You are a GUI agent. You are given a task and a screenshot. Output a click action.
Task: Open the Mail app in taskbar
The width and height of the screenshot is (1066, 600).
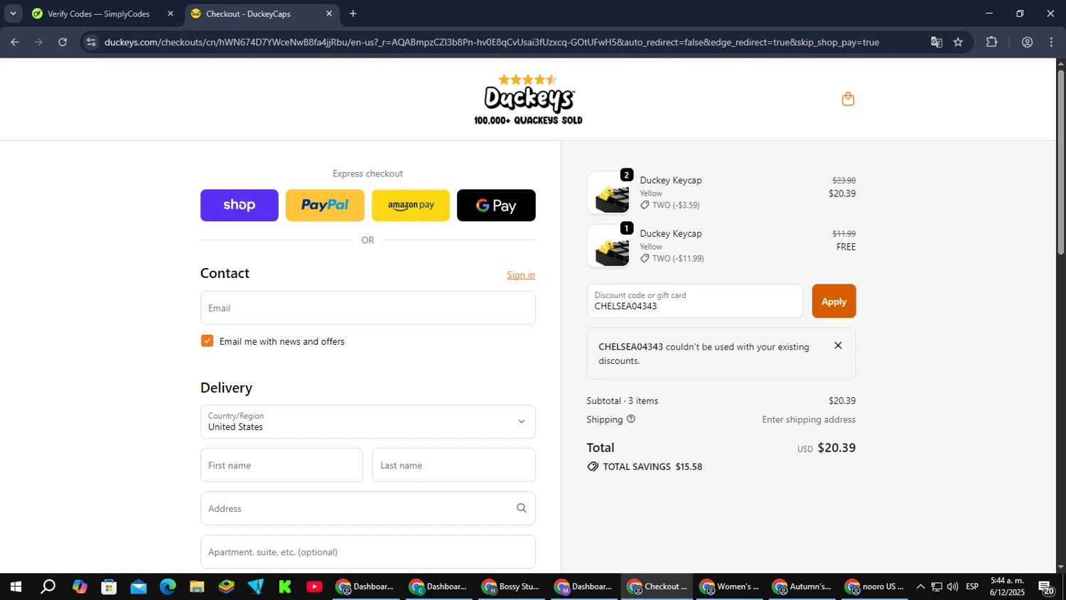pyautogui.click(x=138, y=586)
